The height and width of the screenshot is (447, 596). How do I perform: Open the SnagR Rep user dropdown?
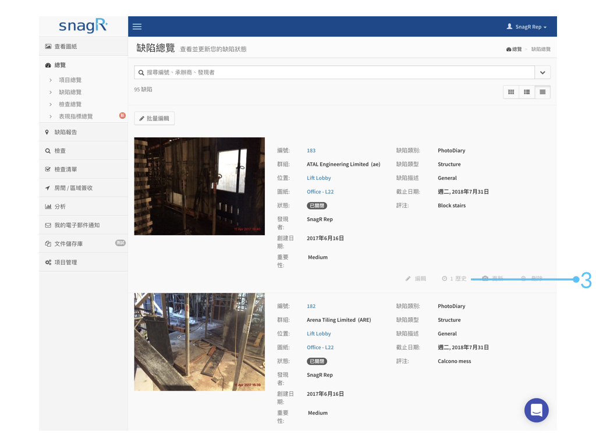point(527,27)
